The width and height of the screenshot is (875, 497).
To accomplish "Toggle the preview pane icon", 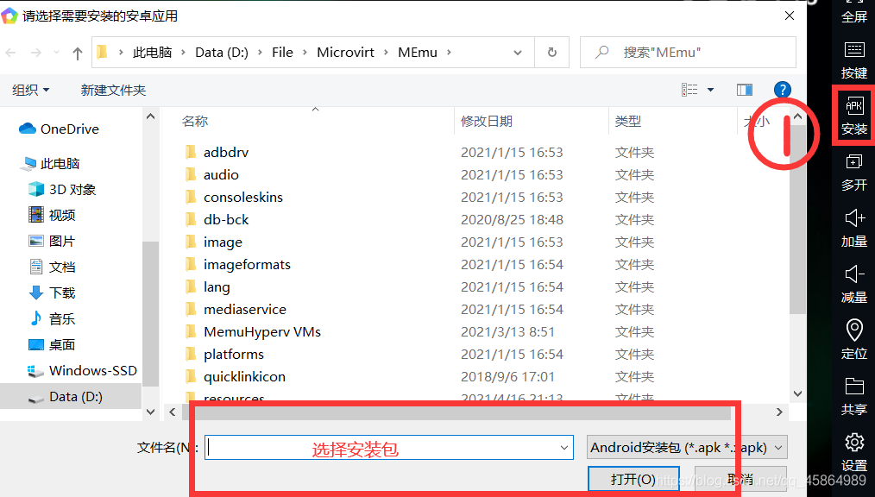I will pyautogui.click(x=745, y=89).
